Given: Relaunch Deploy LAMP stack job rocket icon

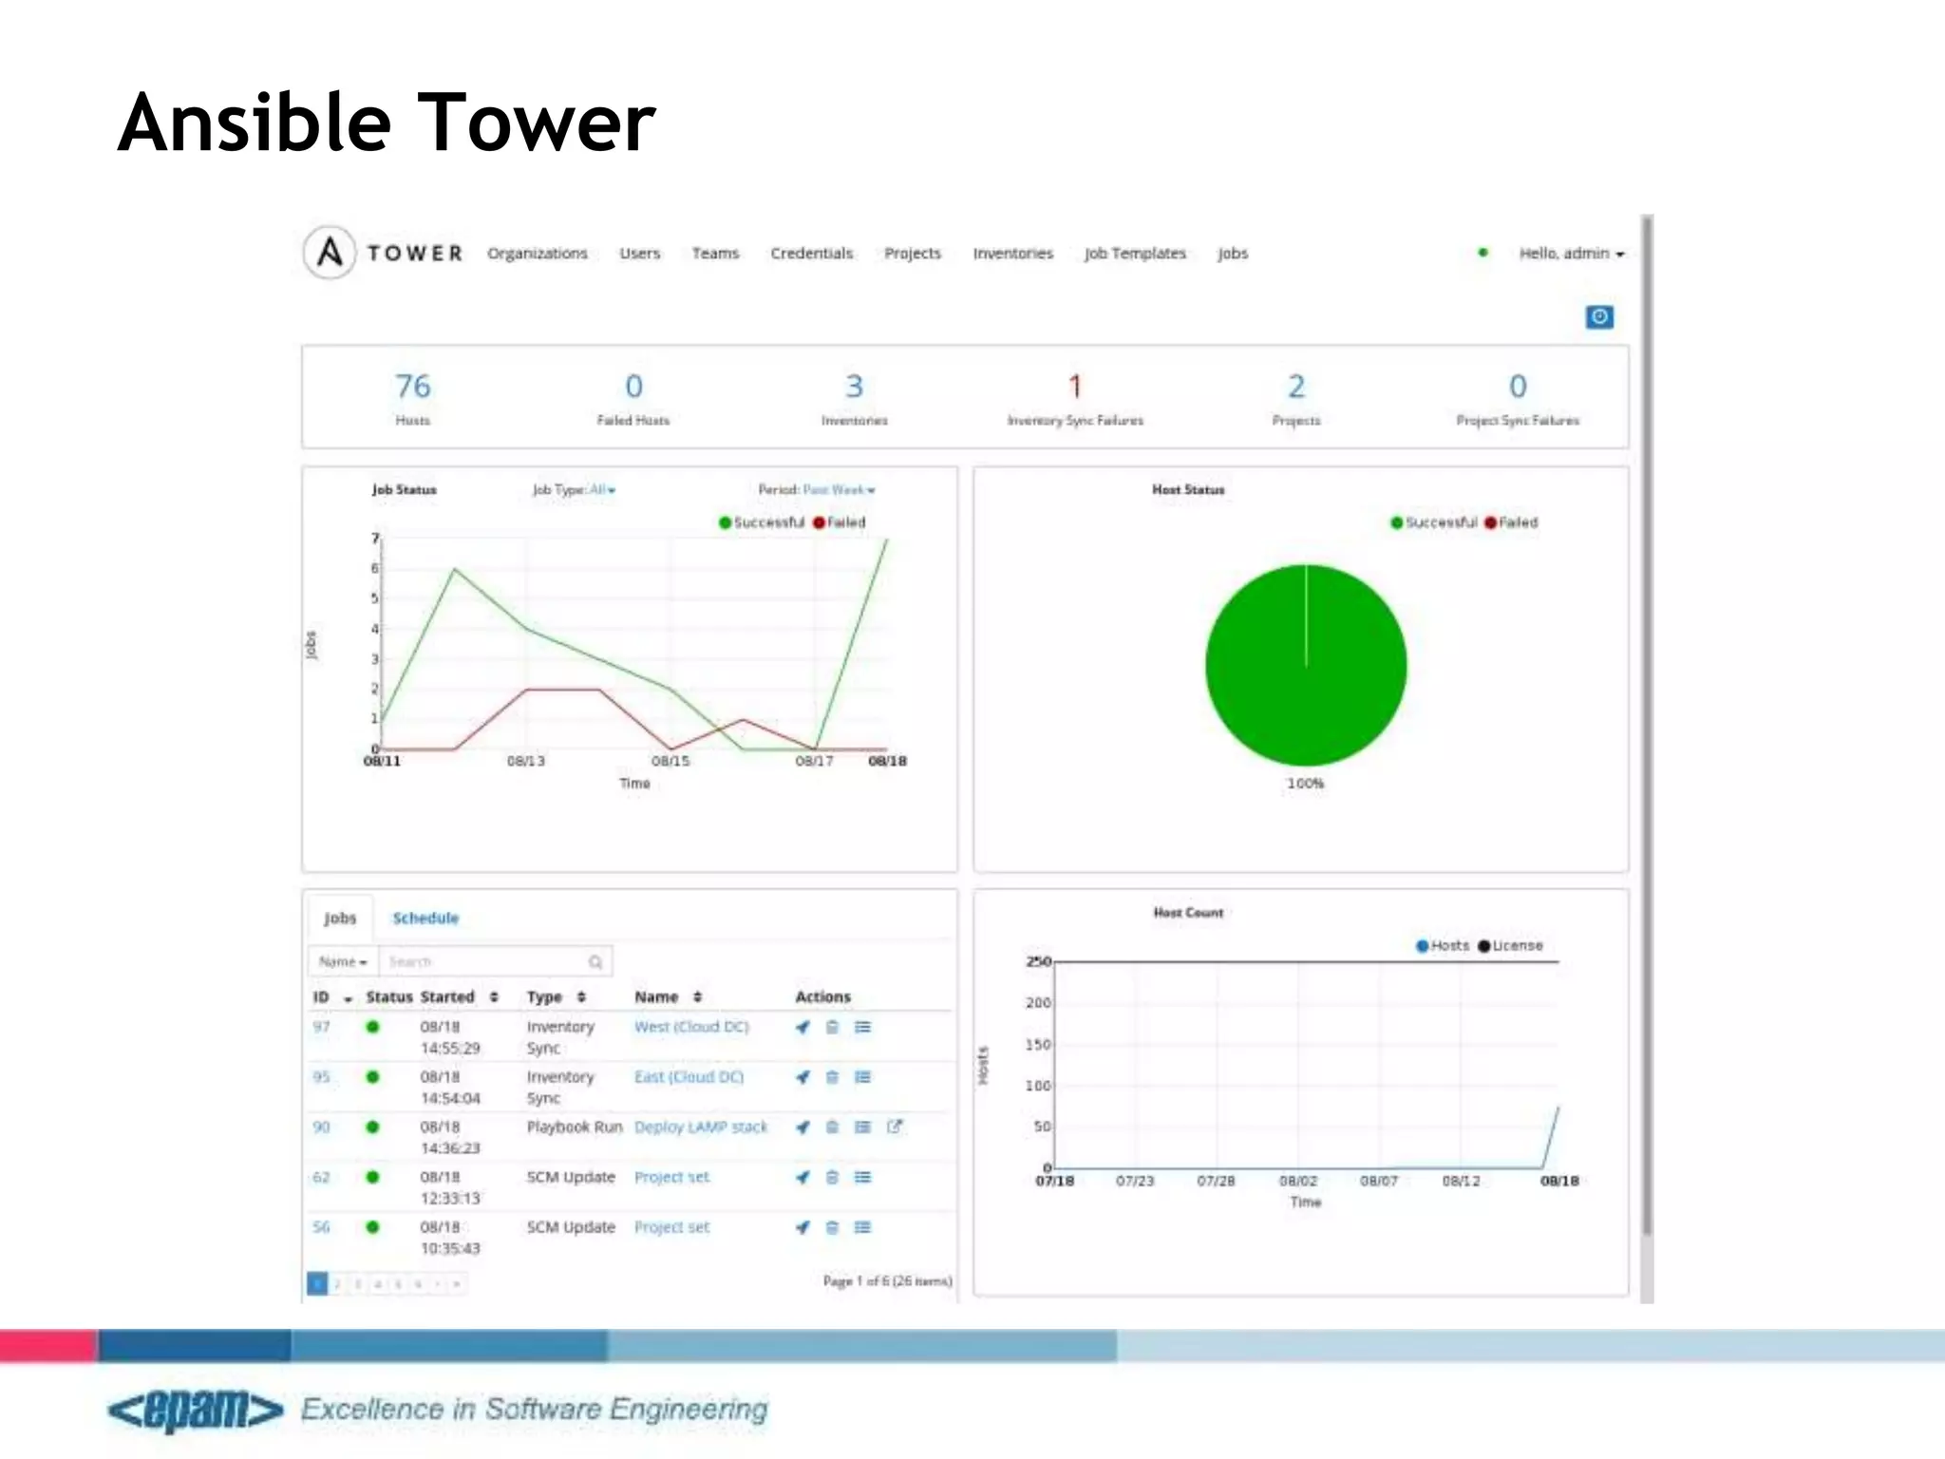Looking at the screenshot, I should click(x=803, y=1127).
